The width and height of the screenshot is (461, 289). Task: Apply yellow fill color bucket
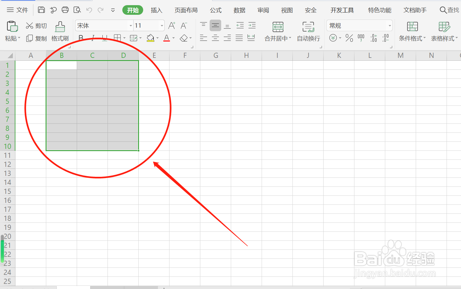coord(150,38)
